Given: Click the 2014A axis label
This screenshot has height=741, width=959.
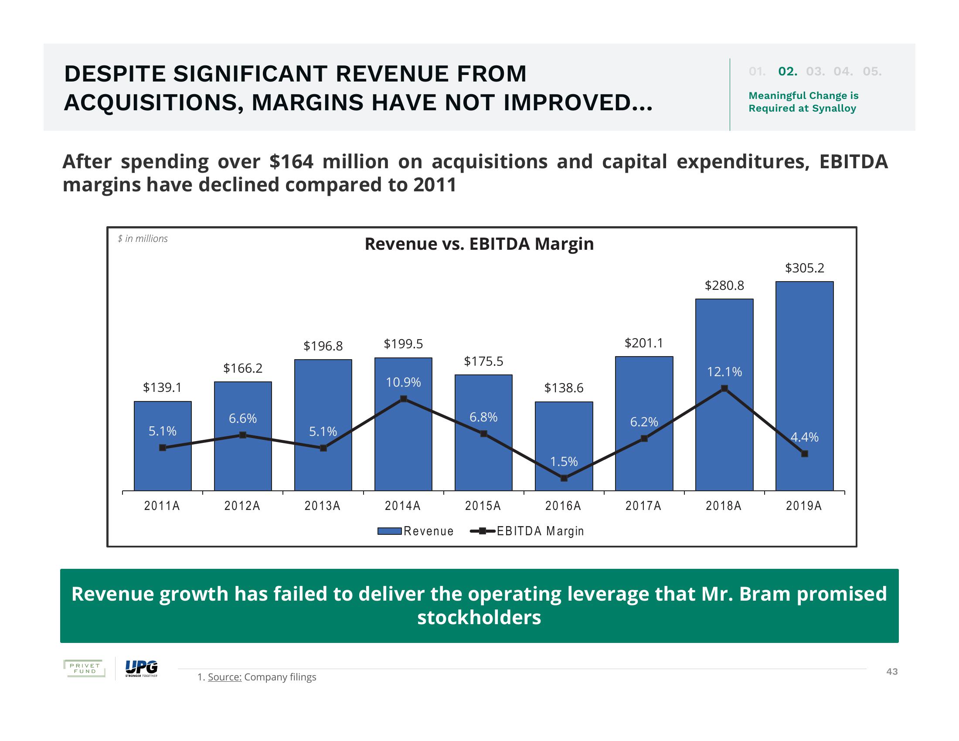Looking at the screenshot, I should [x=403, y=506].
